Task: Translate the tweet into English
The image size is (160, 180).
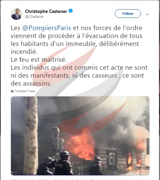Action: [25, 91]
